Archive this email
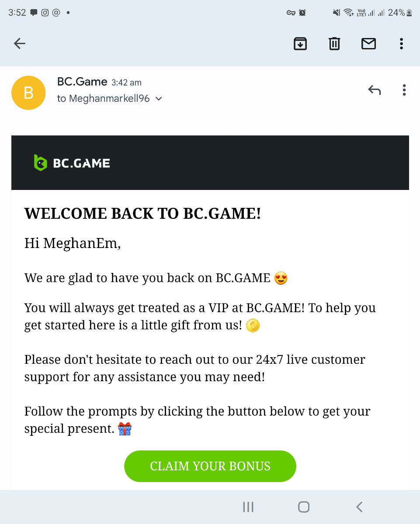Screen dimensions: 420x524 (x=300, y=43)
